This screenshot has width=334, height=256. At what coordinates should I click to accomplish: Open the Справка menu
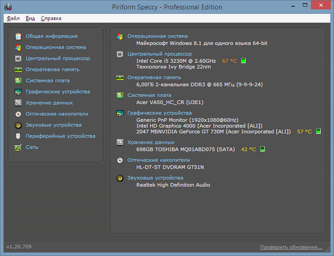point(51,18)
